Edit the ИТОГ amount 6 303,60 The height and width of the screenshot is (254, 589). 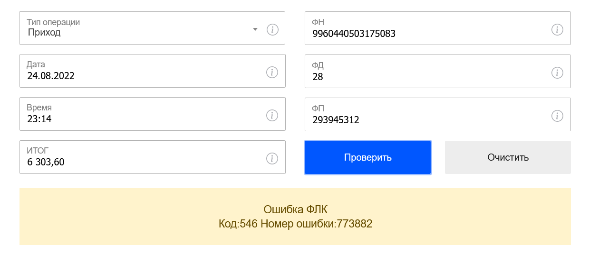coord(153,157)
